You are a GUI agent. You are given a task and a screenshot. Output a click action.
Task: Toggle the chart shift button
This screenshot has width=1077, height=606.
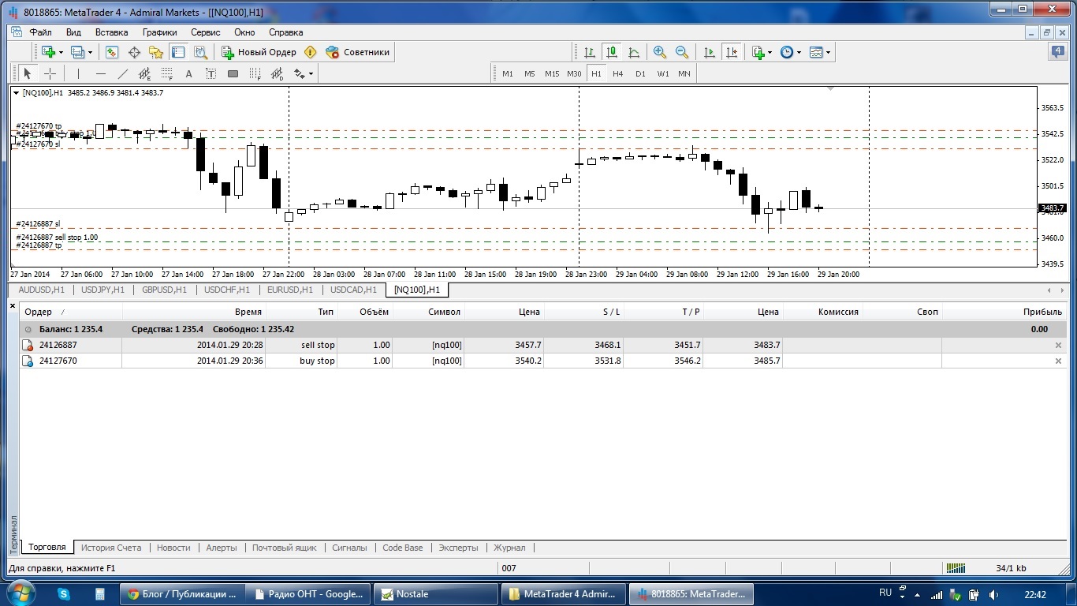click(732, 52)
